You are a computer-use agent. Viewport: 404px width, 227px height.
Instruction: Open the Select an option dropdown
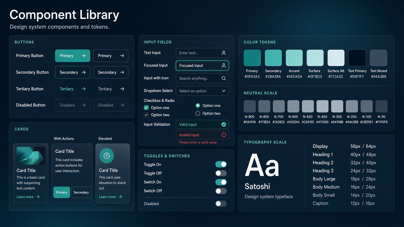[x=202, y=91]
